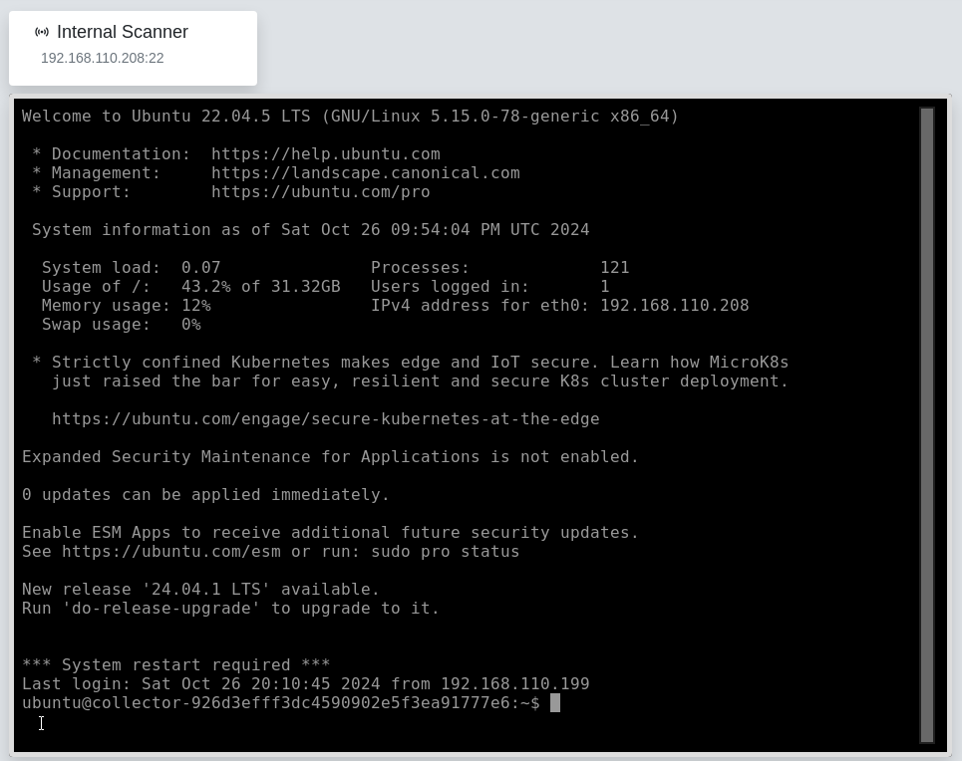Screen dimensions: 962x761
Task: Select the Internal Scanner card title
Action: tap(123, 32)
